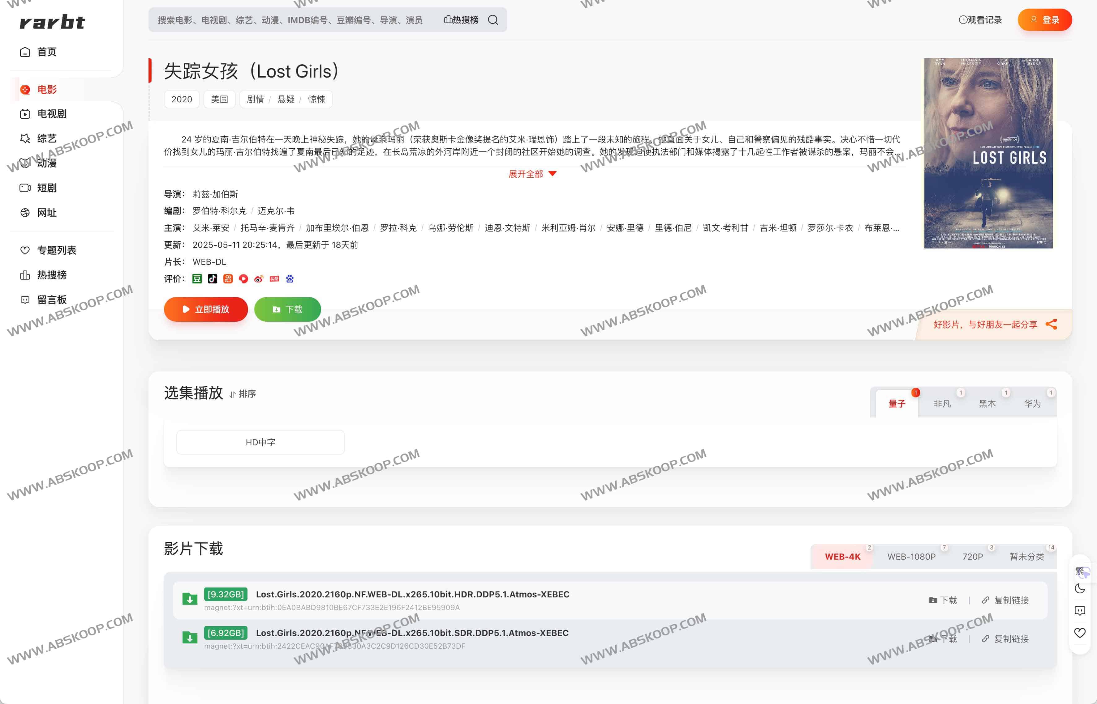Click the Lost Girls poster thumbnail
Image resolution: width=1097 pixels, height=704 pixels.
click(x=988, y=153)
